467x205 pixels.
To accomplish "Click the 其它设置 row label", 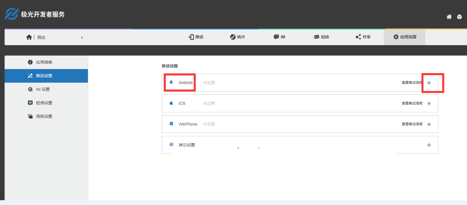I will pyautogui.click(x=187, y=145).
